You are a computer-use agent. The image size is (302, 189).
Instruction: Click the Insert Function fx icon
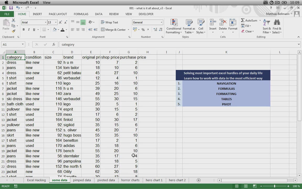[54, 44]
